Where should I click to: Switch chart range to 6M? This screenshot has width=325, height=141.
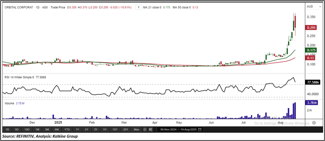(x=57, y=130)
